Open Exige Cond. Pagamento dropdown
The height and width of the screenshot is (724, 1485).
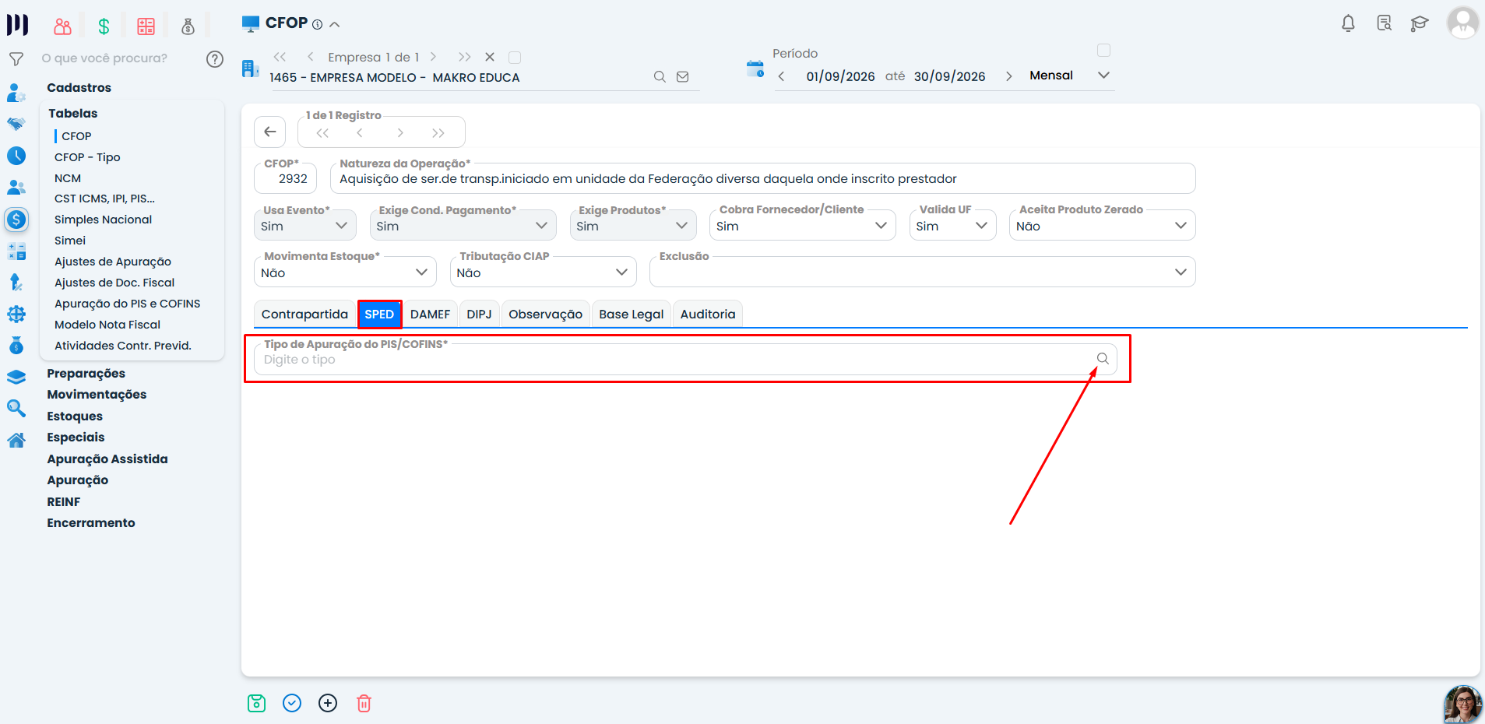tap(463, 226)
